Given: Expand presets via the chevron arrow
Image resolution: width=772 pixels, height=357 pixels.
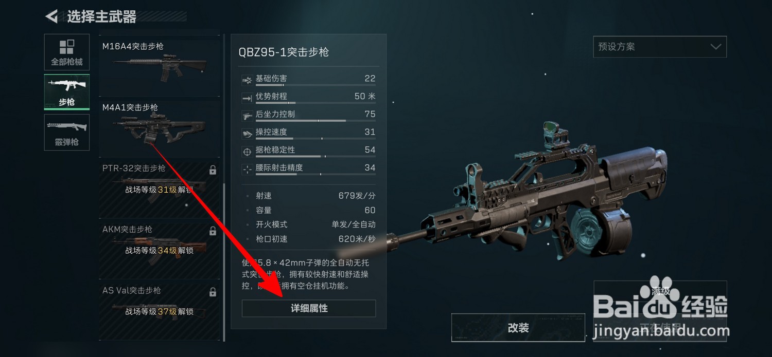Looking at the screenshot, I should tap(715, 47).
